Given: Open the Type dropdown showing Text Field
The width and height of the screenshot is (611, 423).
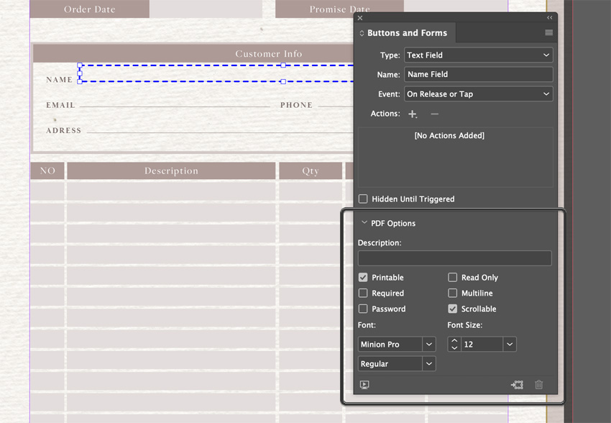Looking at the screenshot, I should pyautogui.click(x=478, y=55).
